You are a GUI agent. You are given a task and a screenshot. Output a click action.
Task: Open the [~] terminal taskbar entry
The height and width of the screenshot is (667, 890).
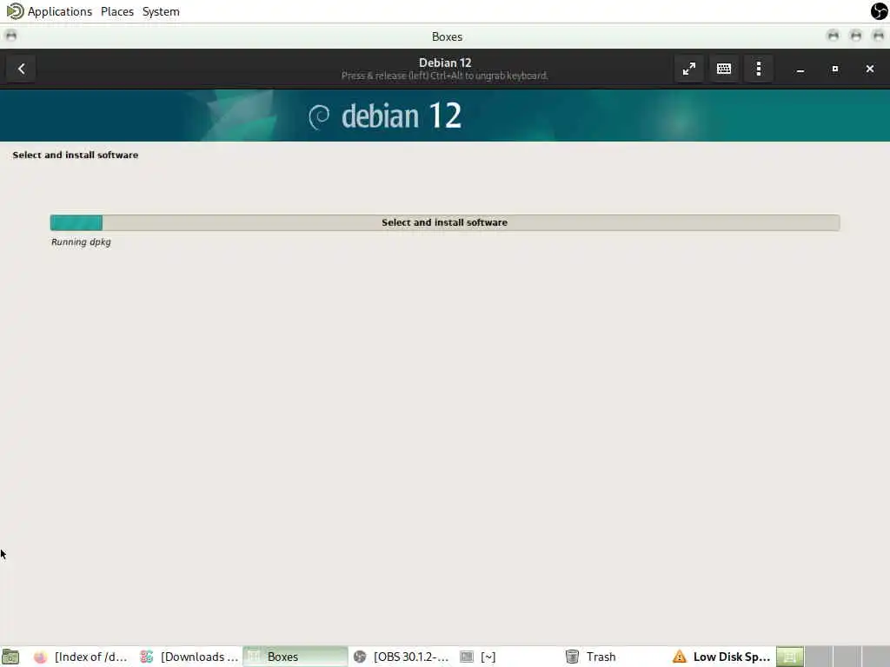point(479,657)
